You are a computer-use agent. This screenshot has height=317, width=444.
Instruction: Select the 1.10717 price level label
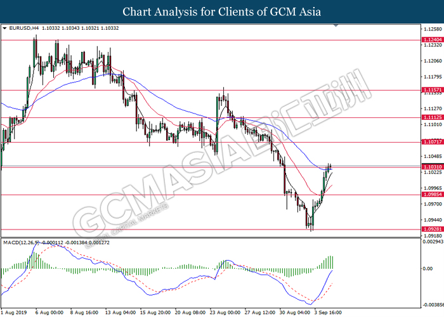click(x=433, y=142)
